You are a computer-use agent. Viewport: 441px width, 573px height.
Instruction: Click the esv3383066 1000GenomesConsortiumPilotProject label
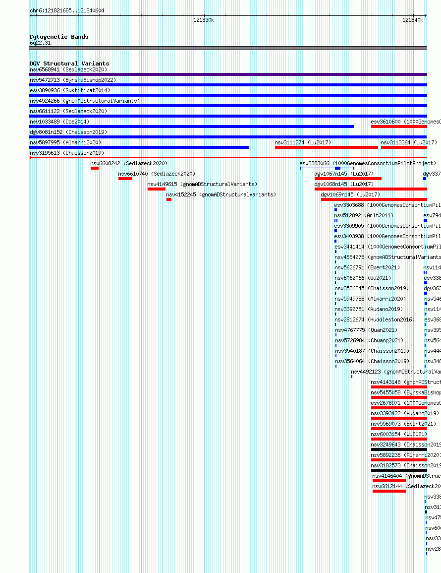click(368, 163)
